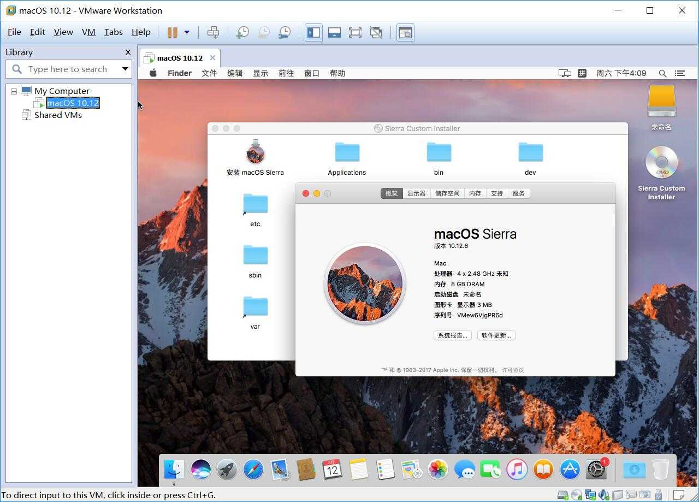Open the 编辑 menu
This screenshot has width=699, height=502.
click(235, 73)
